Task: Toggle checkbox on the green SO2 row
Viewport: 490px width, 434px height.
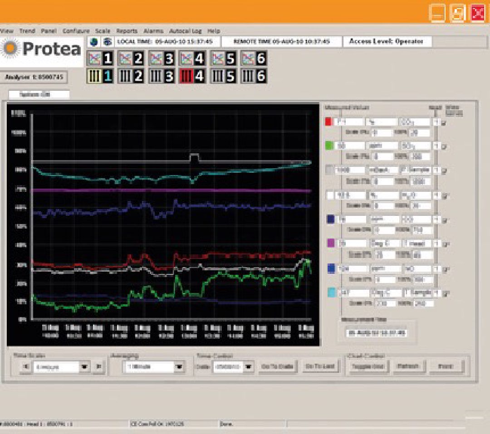Action: click(444, 146)
